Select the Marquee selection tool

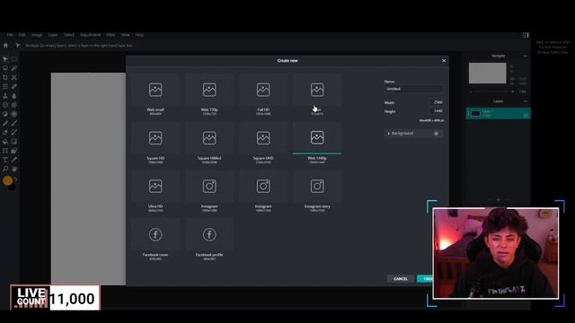point(14,59)
